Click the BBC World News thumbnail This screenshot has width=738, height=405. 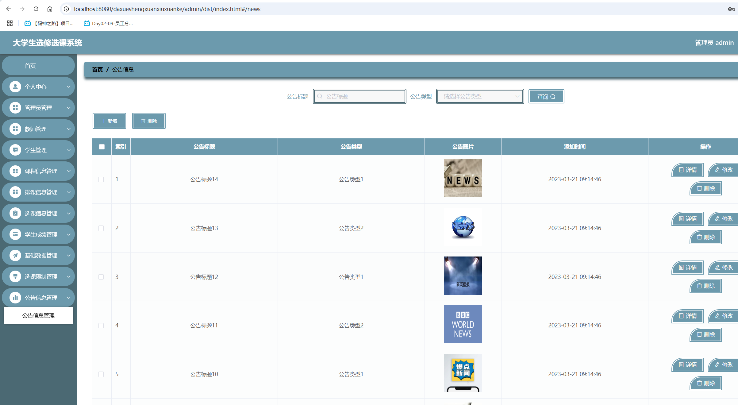coord(463,324)
